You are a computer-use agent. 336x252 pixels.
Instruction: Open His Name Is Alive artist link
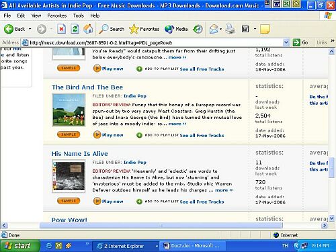[x=80, y=154]
